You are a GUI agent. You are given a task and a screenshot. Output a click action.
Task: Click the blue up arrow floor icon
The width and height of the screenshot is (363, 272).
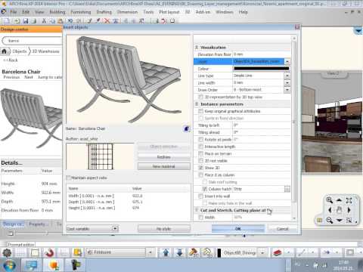166,252
